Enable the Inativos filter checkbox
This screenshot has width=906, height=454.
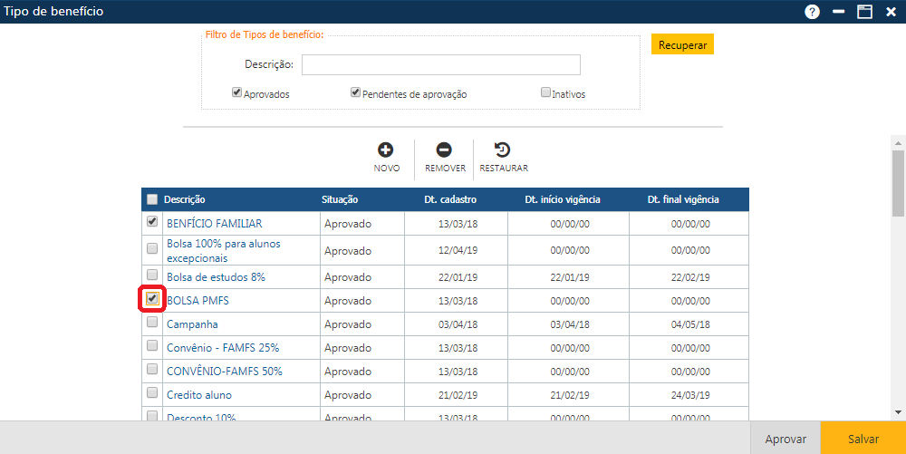(x=545, y=92)
